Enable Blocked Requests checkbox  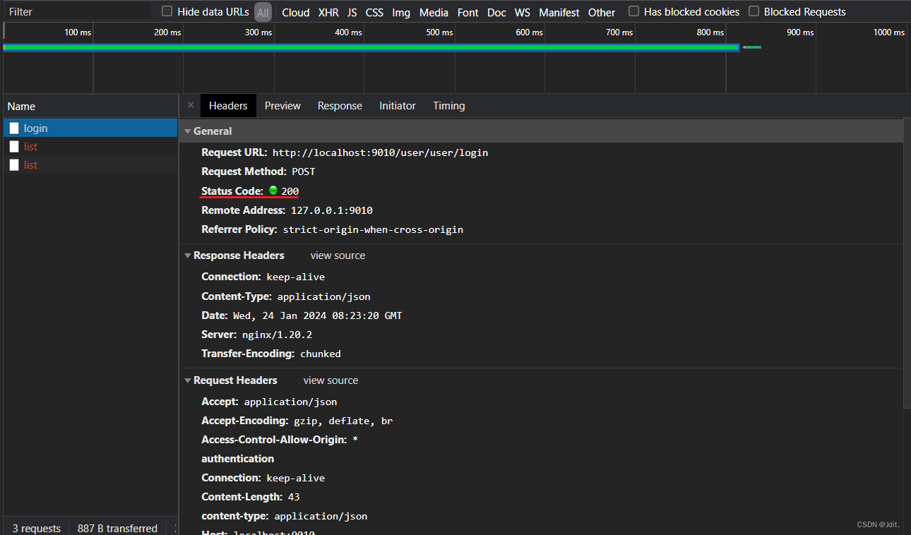[754, 11]
